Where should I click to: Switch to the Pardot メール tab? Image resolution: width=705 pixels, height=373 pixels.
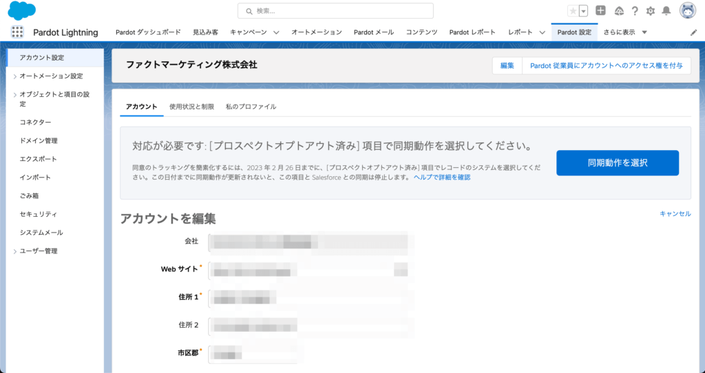(374, 32)
